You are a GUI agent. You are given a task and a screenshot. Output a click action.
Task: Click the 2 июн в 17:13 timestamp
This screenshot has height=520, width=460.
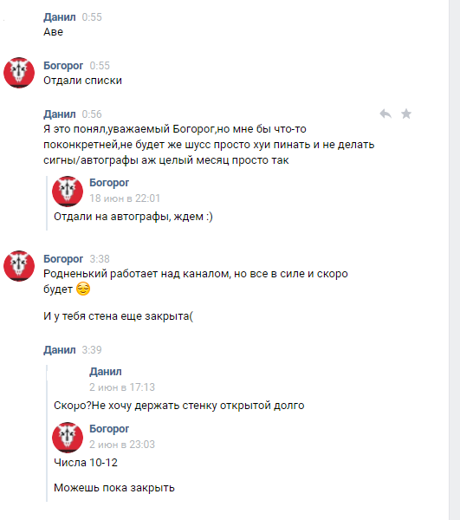click(122, 387)
